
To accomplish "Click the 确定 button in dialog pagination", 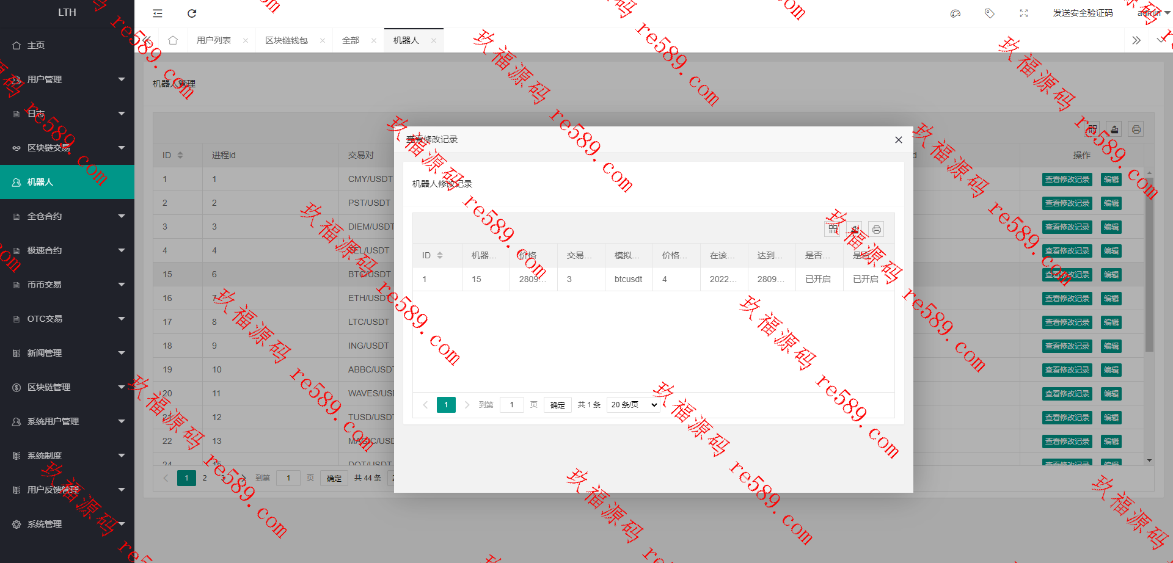I will click(557, 405).
